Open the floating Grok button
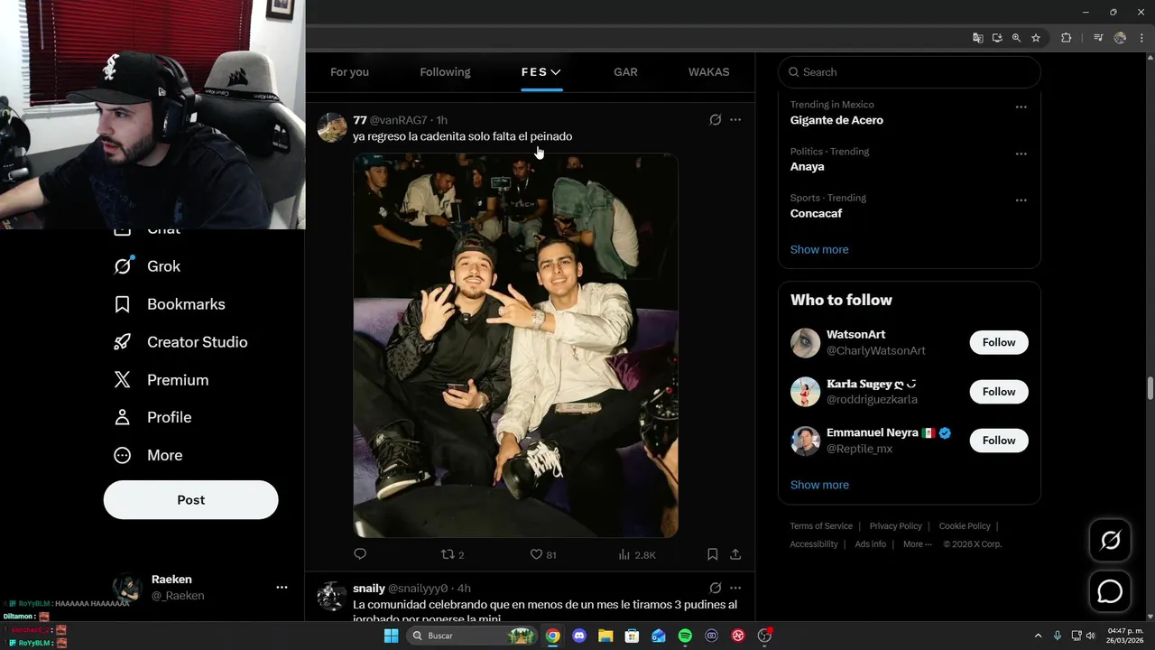The image size is (1155, 650). (x=1110, y=541)
